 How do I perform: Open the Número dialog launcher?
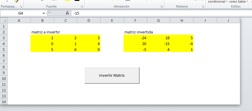[x=203, y=7]
